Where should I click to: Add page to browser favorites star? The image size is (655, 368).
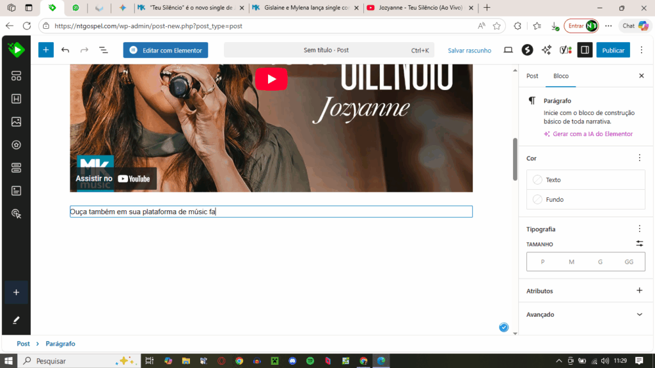tap(496, 26)
